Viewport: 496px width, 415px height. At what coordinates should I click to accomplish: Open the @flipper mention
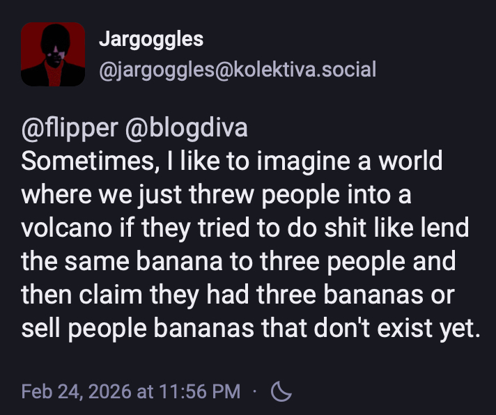(70, 130)
